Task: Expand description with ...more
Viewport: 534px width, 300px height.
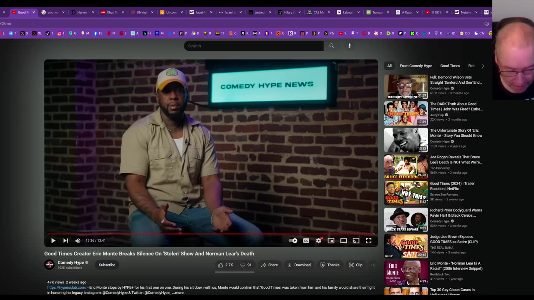Action: [x=178, y=293]
